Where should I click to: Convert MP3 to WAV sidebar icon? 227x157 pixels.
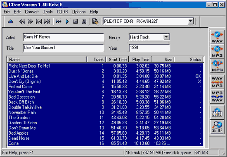(x=217, y=97)
